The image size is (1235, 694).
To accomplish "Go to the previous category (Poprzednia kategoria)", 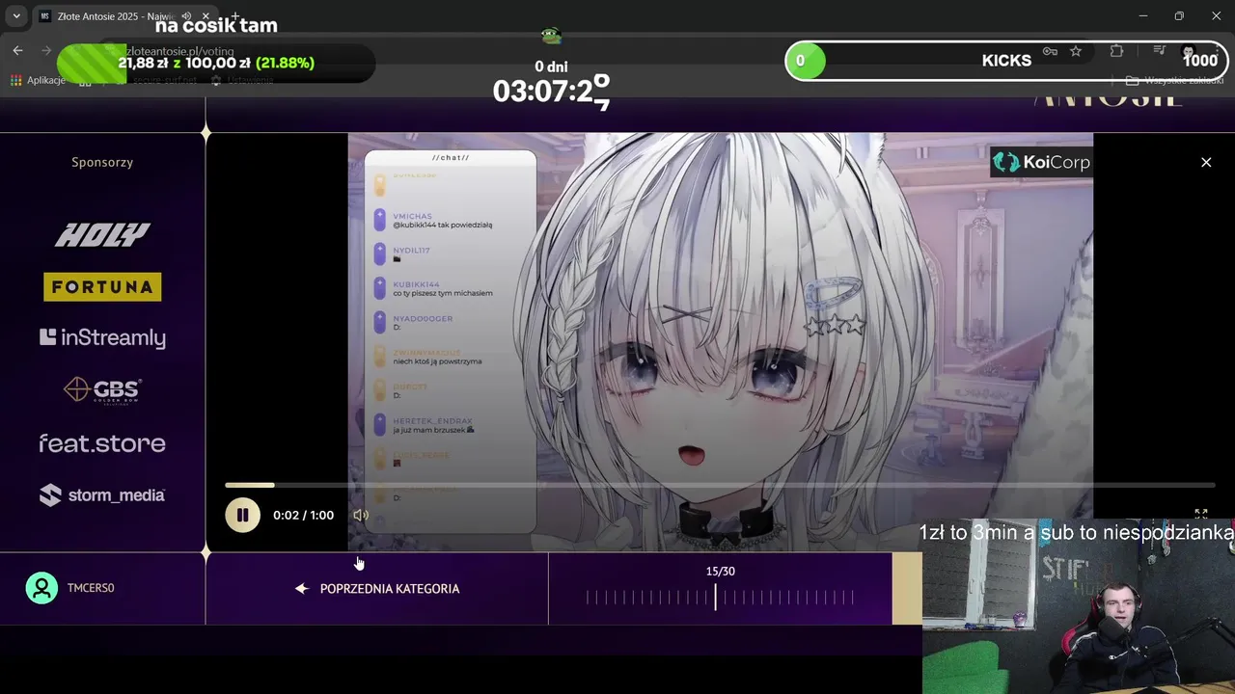I will 377,588.
